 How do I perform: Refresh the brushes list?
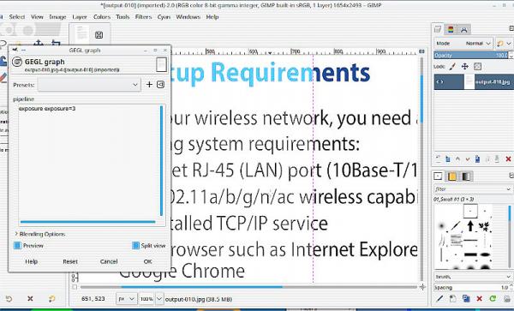point(493,298)
